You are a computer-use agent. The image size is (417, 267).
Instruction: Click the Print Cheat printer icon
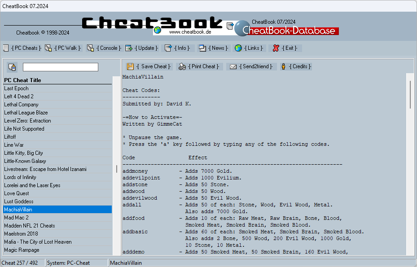point(181,66)
